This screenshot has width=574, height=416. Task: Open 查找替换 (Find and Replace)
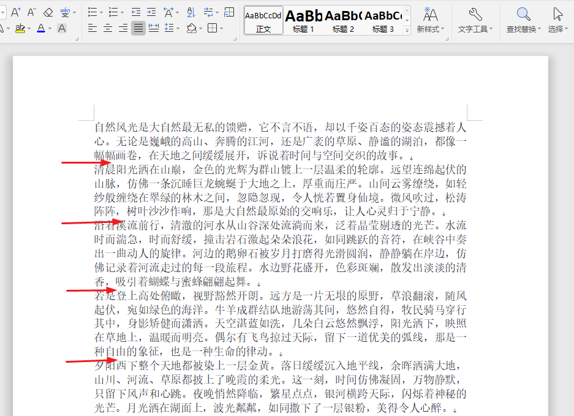(524, 17)
